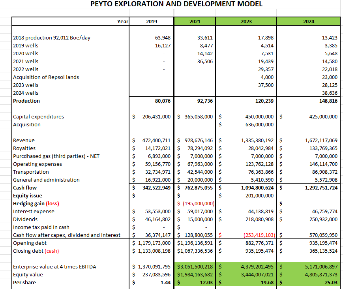Image resolution: width=343 pixels, height=289 pixels.
Task: Click the 'Opening debt' row label
Action: (x=30, y=243)
